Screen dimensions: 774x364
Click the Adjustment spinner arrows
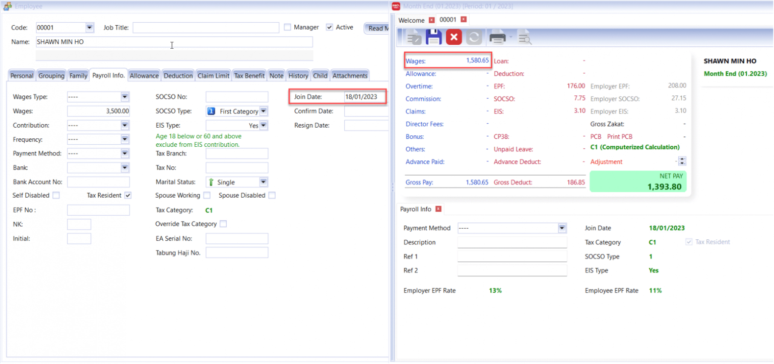tap(682, 161)
